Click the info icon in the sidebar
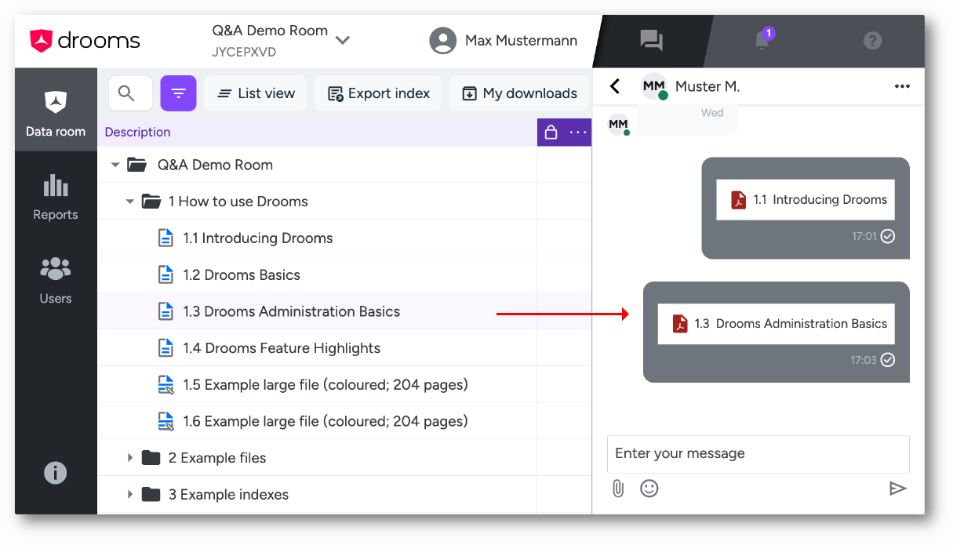953x545 pixels. (55, 473)
